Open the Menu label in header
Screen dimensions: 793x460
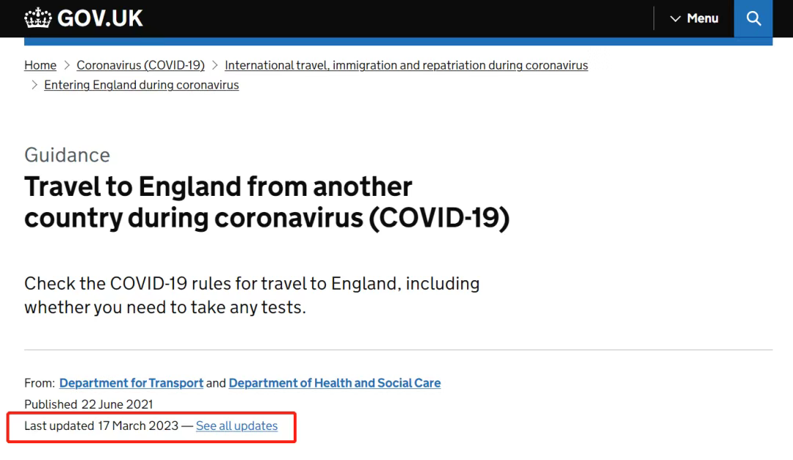tap(703, 18)
